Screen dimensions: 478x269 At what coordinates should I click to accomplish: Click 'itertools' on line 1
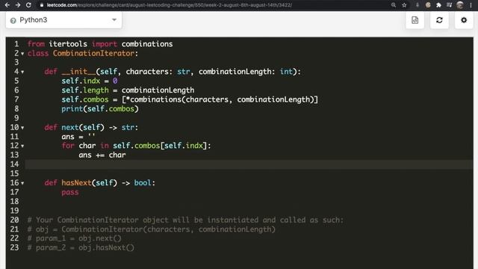(x=68, y=44)
